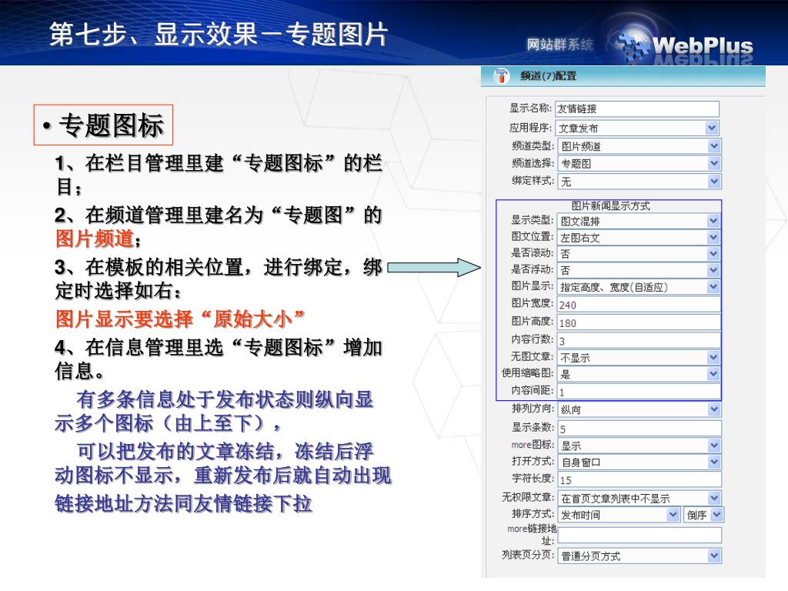Viewport: 788px width, 591px height.
Task: Open the 应用程序 dropdown
Action: point(636,128)
